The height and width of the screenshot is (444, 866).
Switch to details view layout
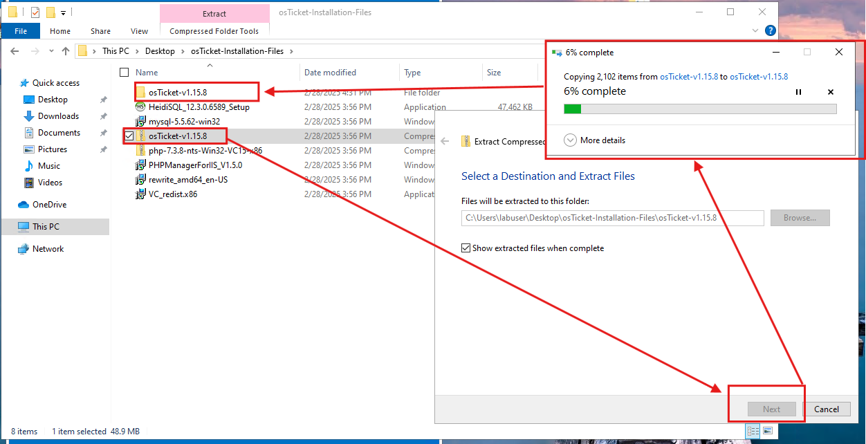(x=753, y=431)
